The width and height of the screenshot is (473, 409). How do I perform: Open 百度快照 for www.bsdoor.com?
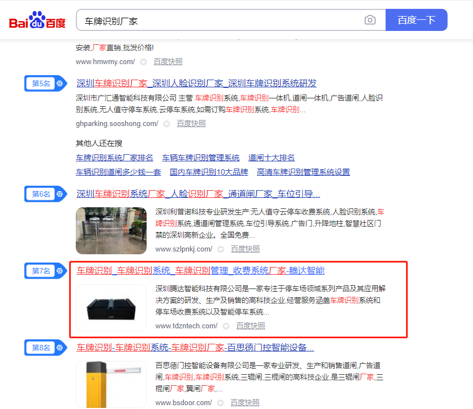[x=245, y=403]
